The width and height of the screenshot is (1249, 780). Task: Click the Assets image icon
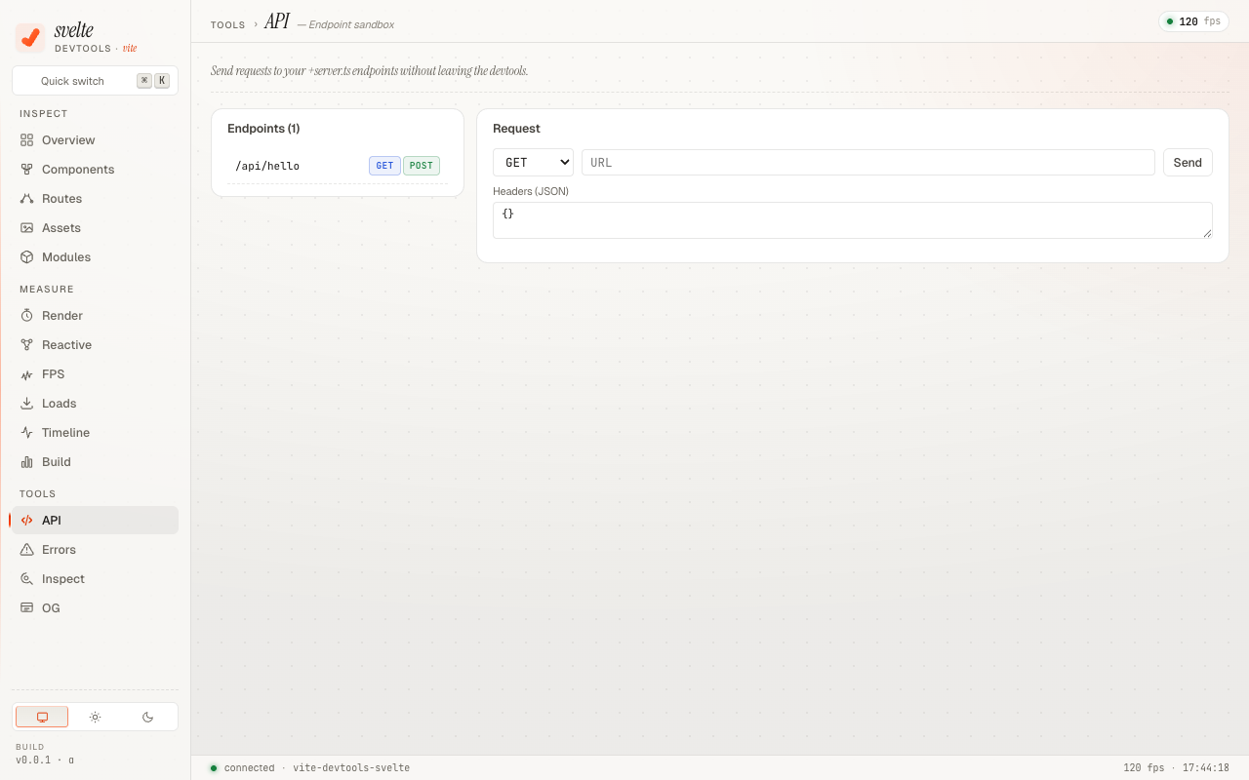[x=27, y=228]
